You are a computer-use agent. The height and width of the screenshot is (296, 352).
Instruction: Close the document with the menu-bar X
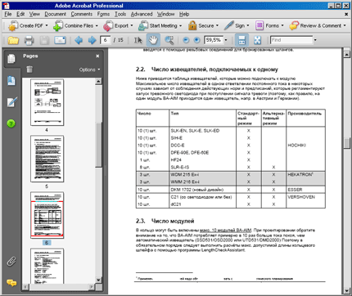346,14
